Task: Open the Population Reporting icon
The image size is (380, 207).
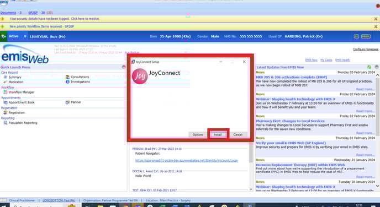Action: 6,123
